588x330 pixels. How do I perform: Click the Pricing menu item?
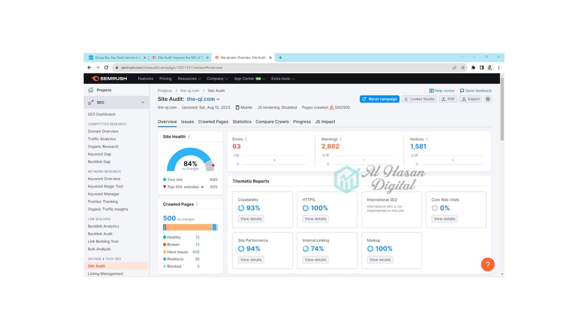click(x=165, y=78)
